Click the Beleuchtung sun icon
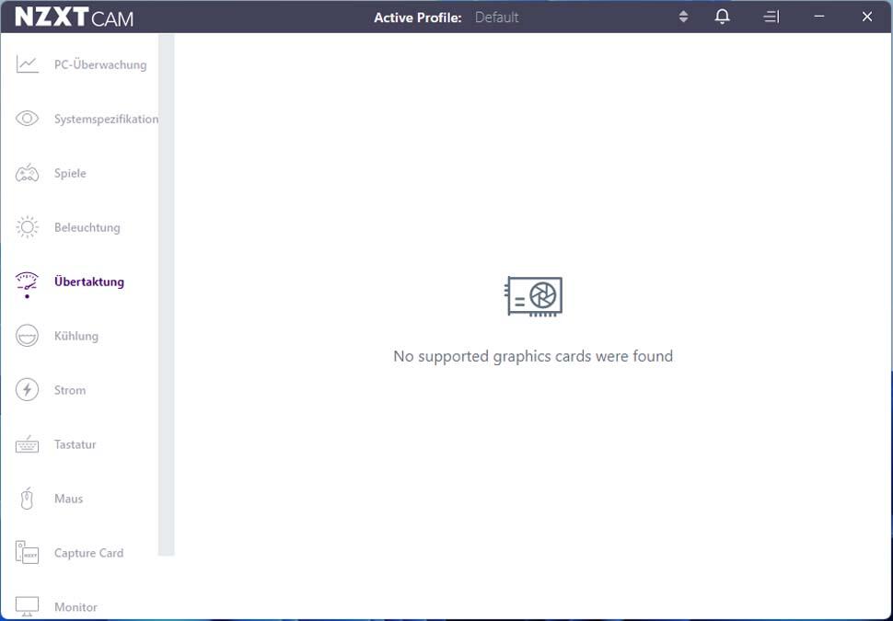 tap(27, 227)
